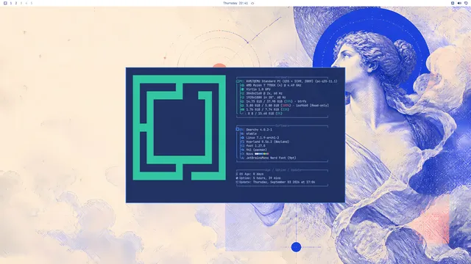The image size is (471, 264).
Task: Click the large green Omarchy logo in terminal
Action: click(180, 128)
